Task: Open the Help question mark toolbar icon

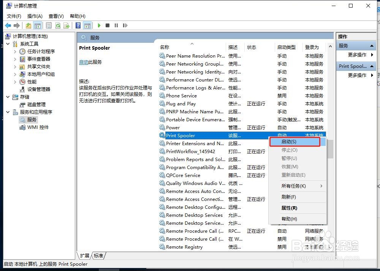Action: point(78,25)
